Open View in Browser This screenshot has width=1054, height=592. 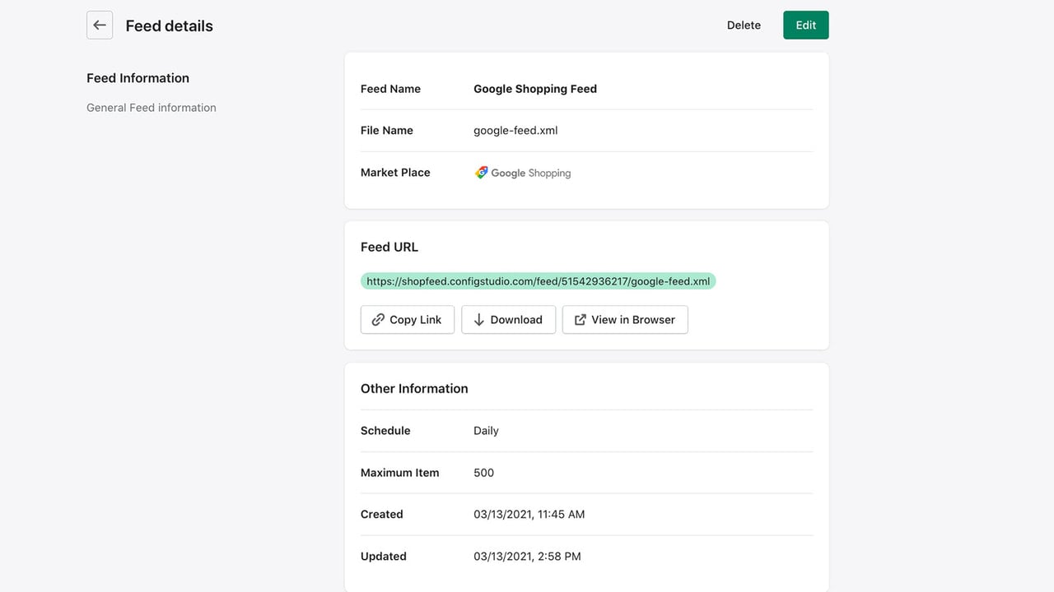pyautogui.click(x=625, y=320)
